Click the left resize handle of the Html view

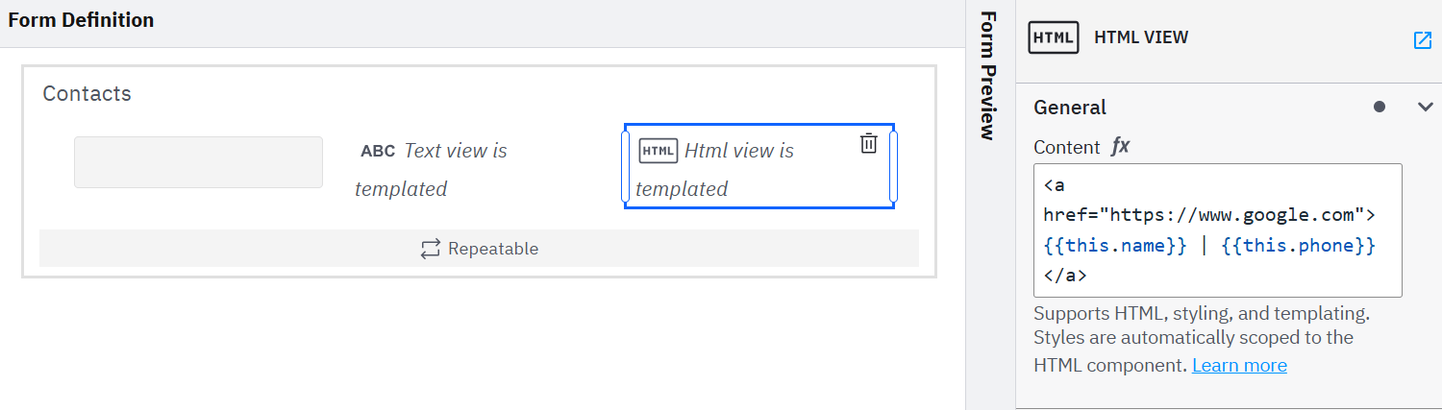pos(626,166)
